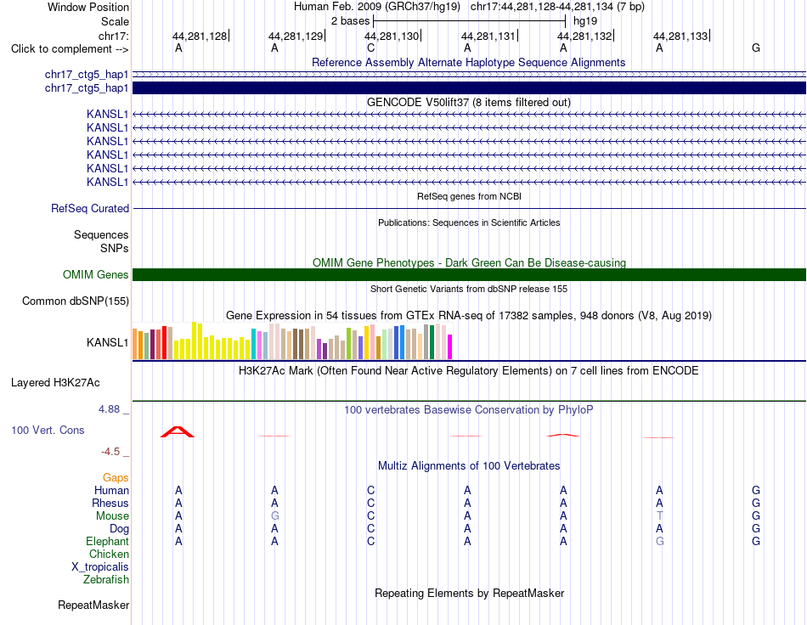The image size is (807, 625).
Task: Click the 100 Vert. Cons label
Action: click(x=48, y=430)
